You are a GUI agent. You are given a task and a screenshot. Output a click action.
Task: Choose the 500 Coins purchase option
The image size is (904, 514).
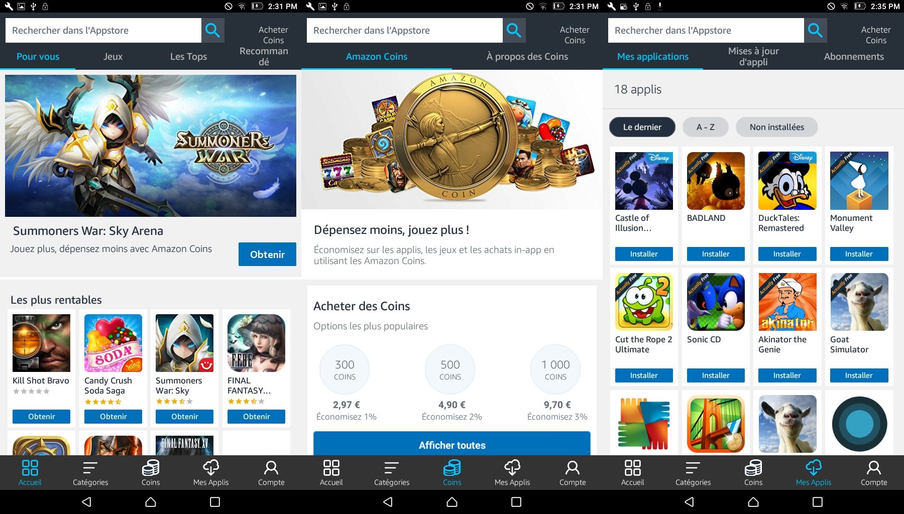click(x=450, y=369)
